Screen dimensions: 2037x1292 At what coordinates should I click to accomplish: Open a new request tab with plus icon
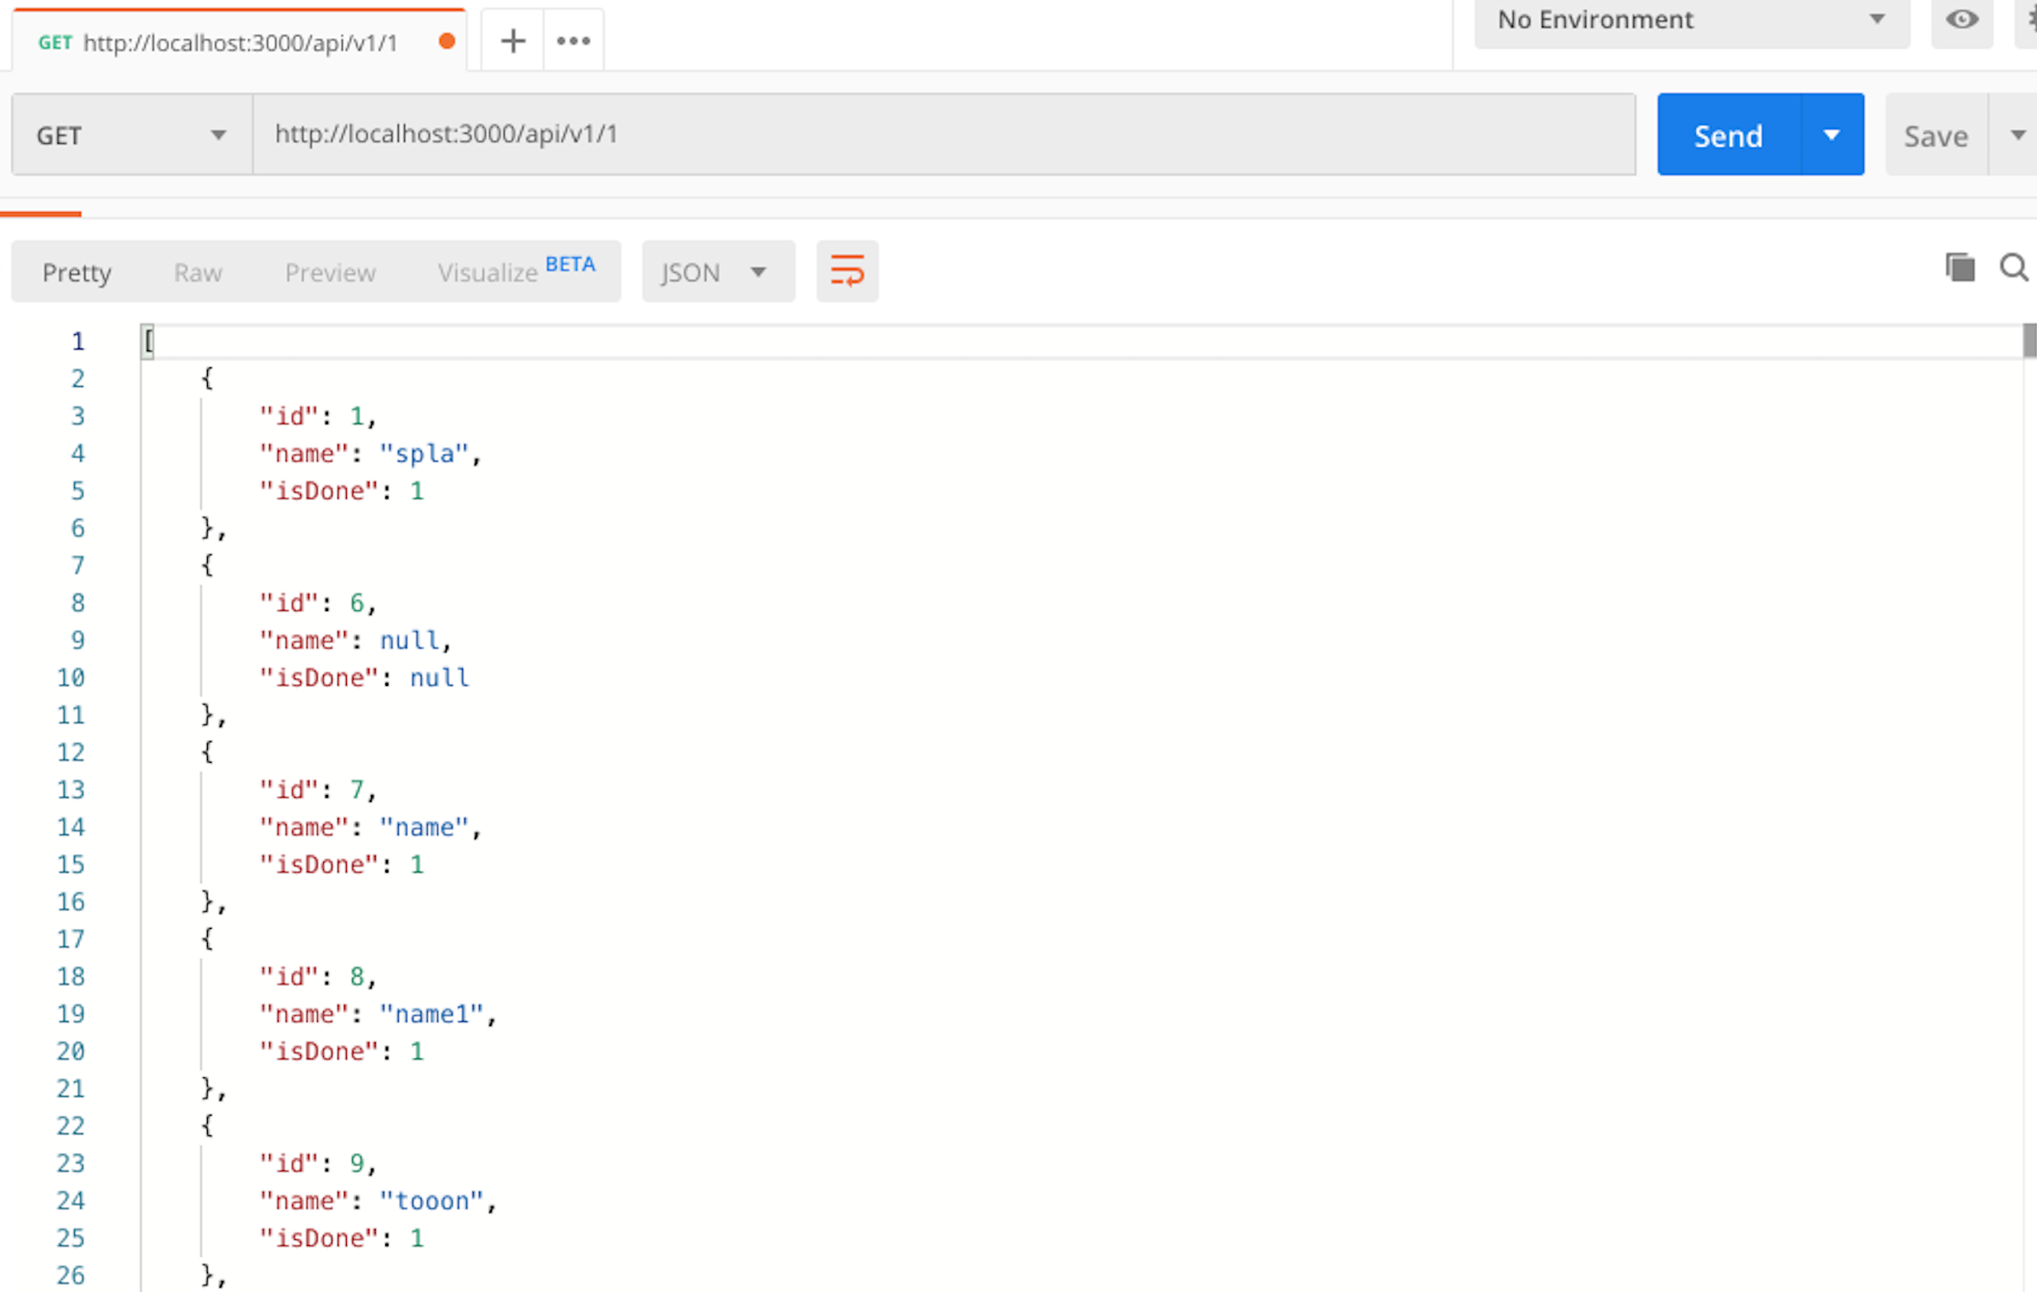[512, 40]
